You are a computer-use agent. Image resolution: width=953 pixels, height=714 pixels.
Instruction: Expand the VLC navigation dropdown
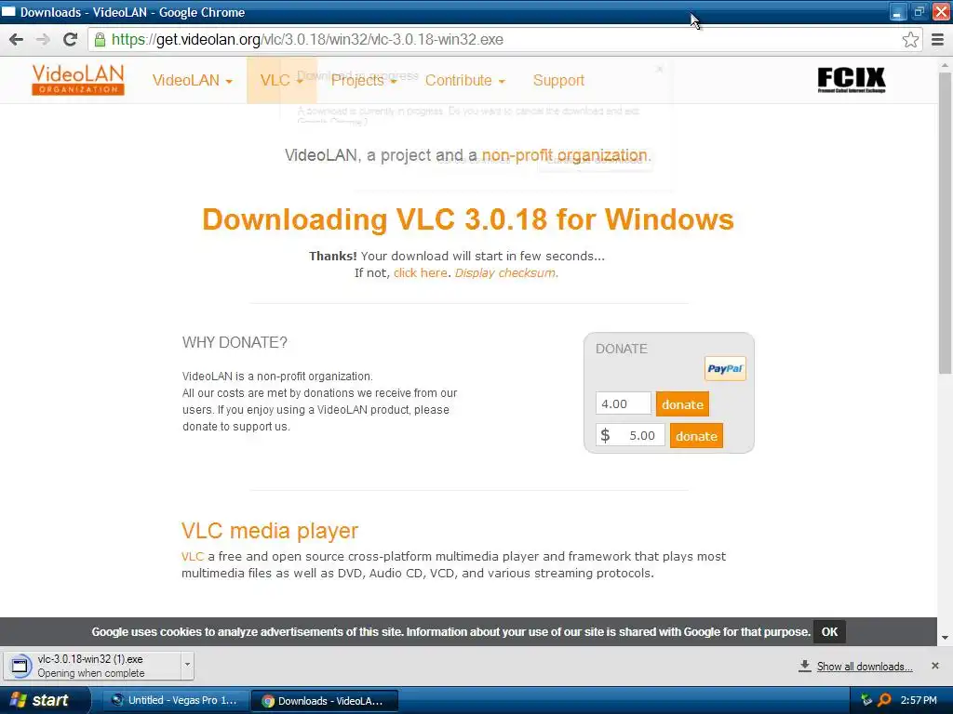[281, 80]
